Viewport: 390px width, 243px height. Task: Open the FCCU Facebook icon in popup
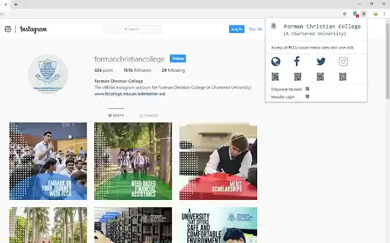[x=297, y=61]
